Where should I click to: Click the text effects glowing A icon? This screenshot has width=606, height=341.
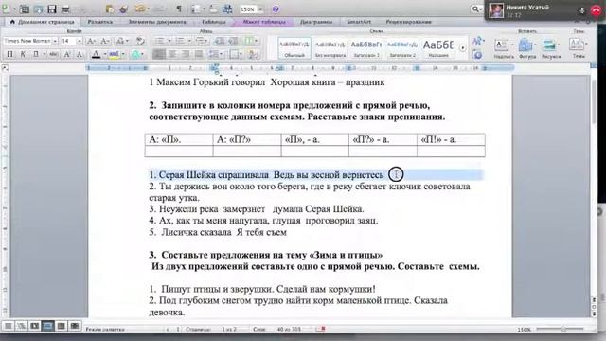point(135,54)
